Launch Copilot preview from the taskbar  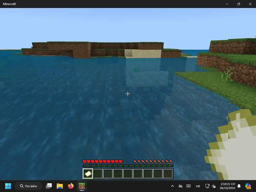[x=248, y=186]
